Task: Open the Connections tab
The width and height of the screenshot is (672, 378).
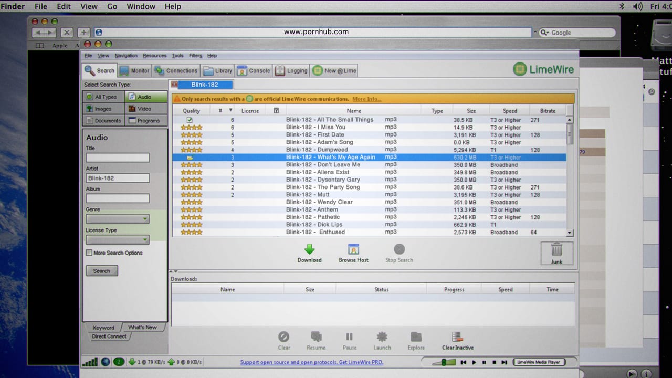Action: [176, 70]
